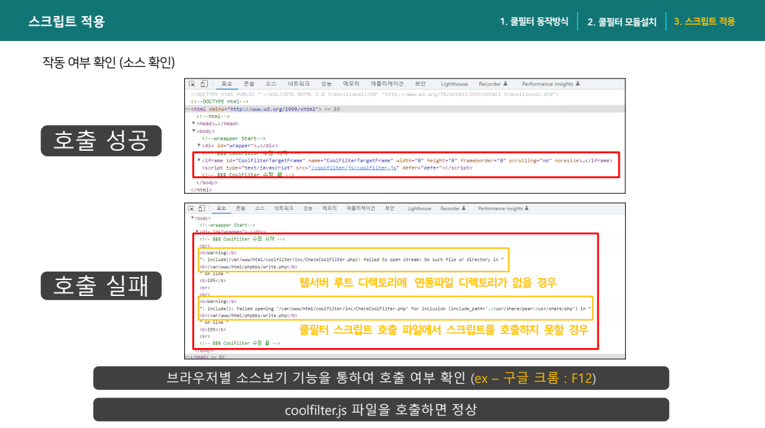This screenshot has height=428, width=765.
Task: Go to the 성능 tab in the 호출 실패 DevTools
Action: coord(307,208)
